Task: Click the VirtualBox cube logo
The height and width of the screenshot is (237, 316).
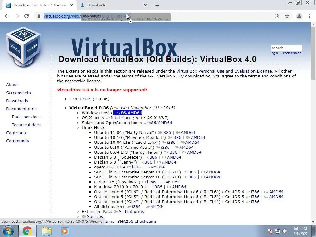Action: tap(23, 47)
